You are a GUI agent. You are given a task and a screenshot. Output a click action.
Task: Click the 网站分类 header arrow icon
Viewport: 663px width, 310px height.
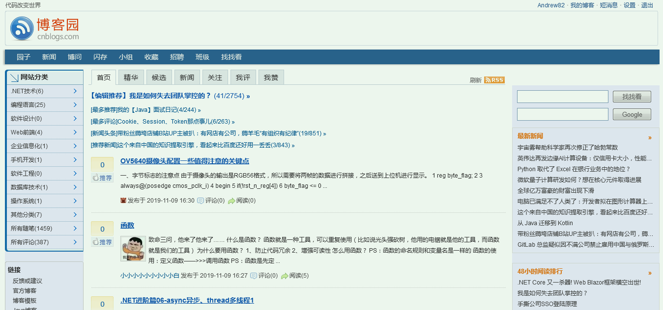pyautogui.click(x=14, y=77)
